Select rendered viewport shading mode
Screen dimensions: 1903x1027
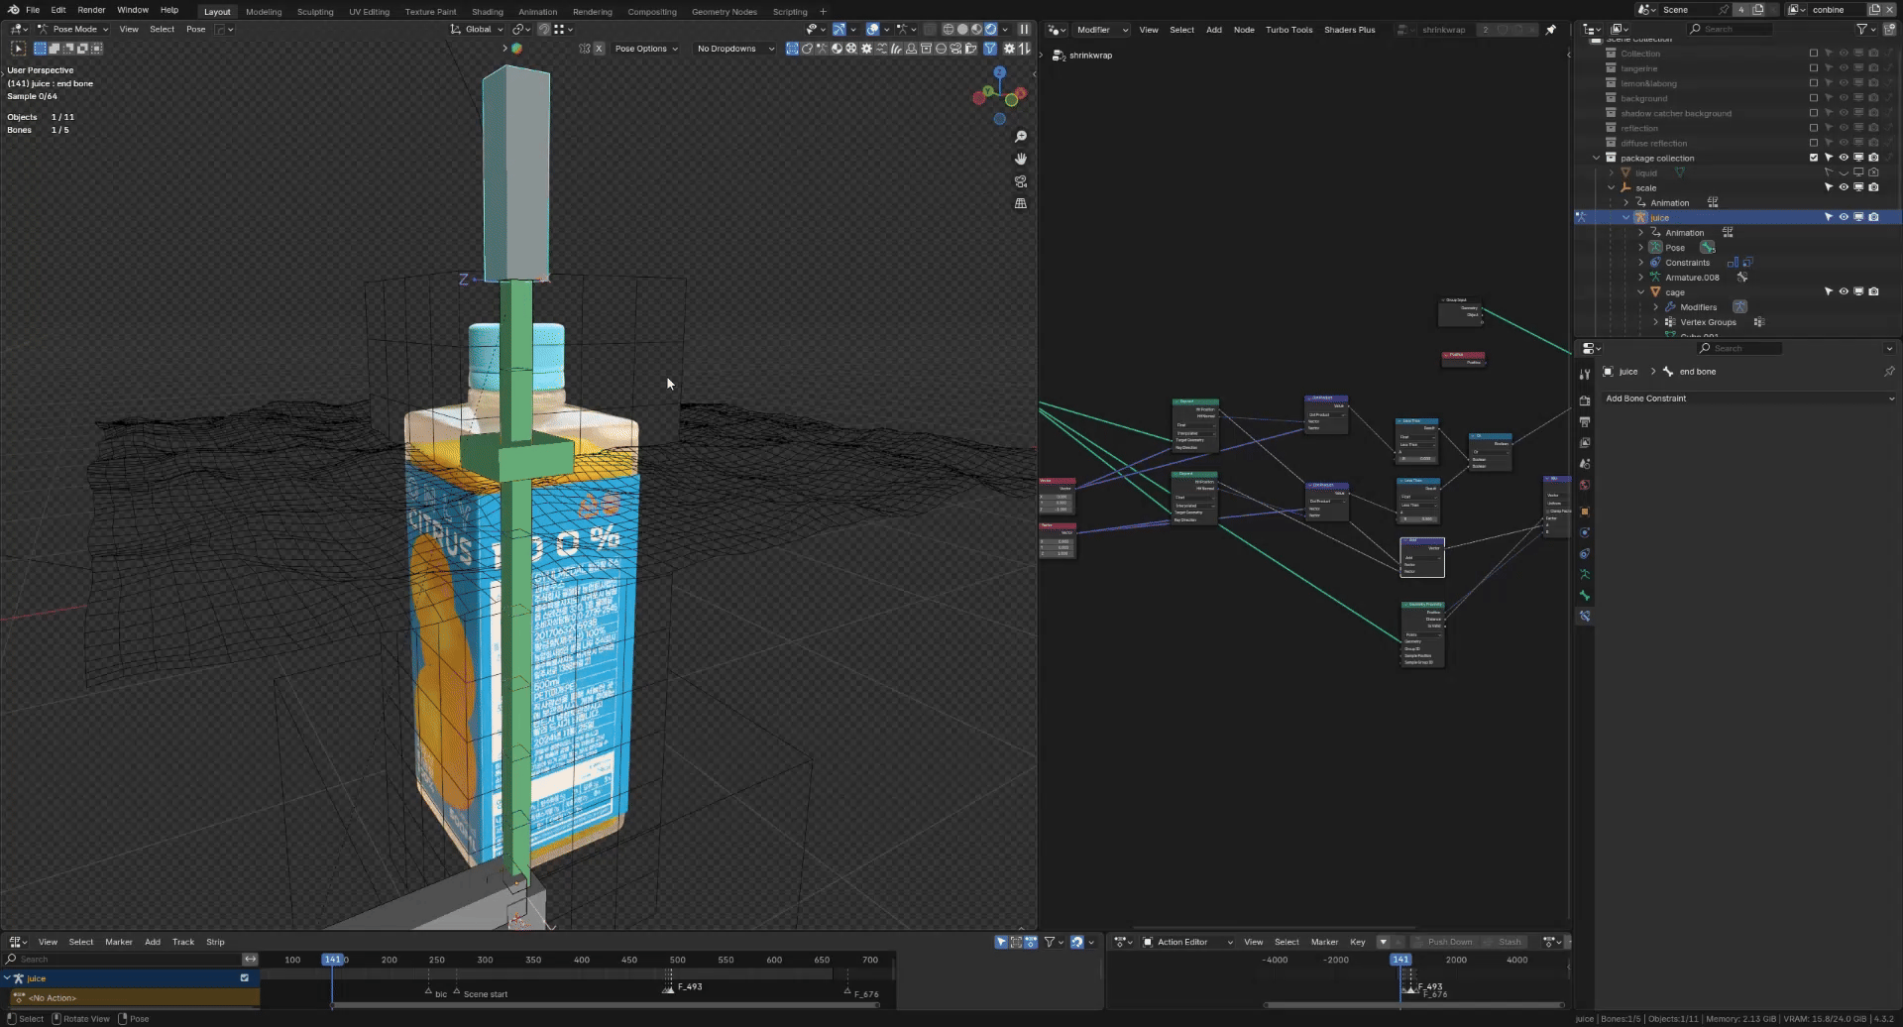point(990,29)
